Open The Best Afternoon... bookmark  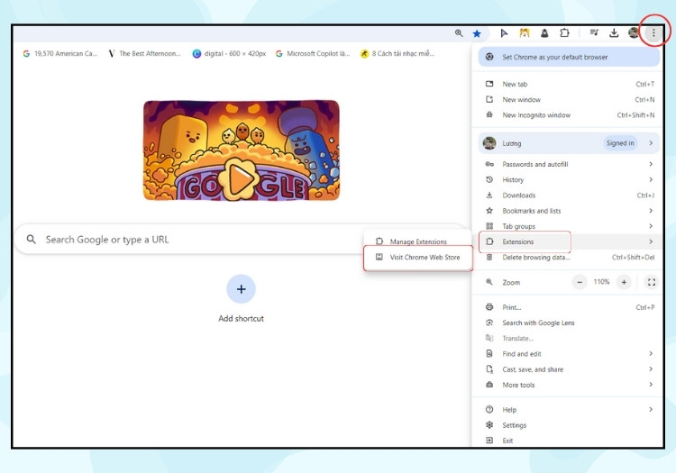point(144,53)
